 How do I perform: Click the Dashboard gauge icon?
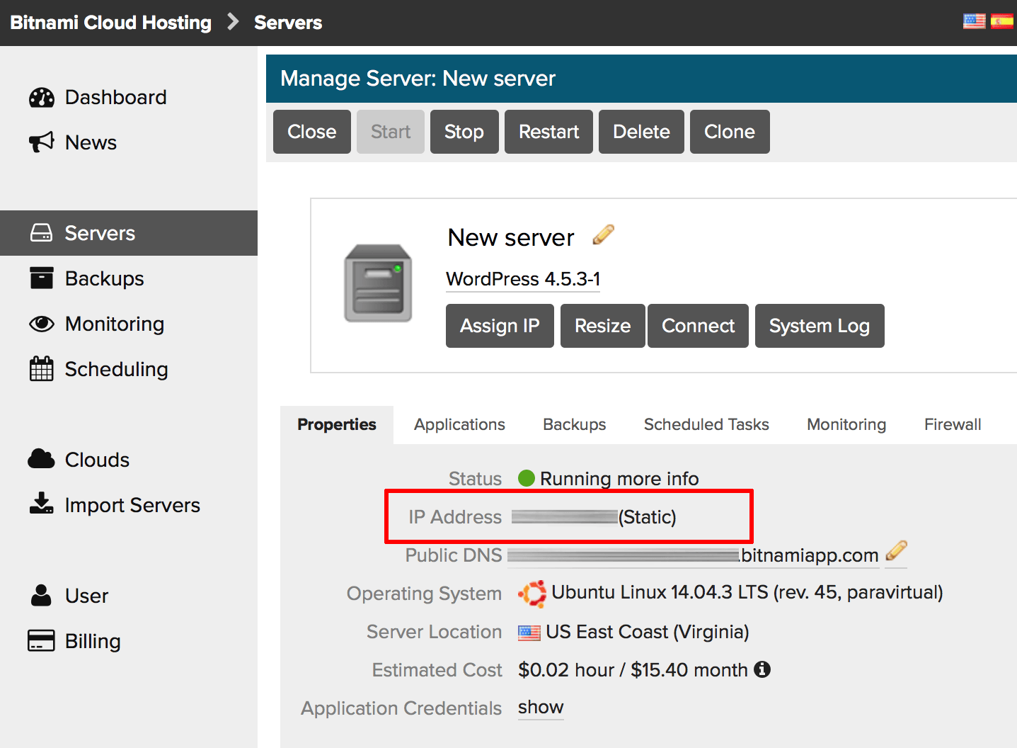(42, 97)
